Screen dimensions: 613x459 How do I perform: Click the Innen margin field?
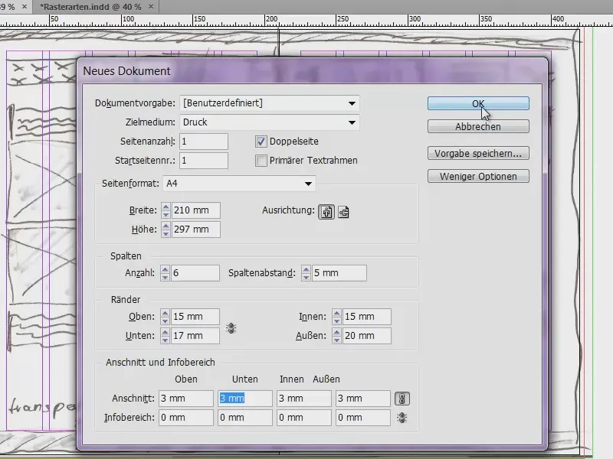(367, 317)
